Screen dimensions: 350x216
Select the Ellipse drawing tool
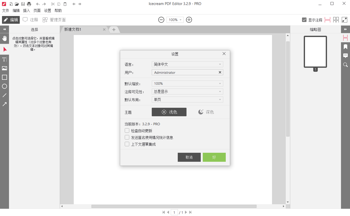pos(4,86)
